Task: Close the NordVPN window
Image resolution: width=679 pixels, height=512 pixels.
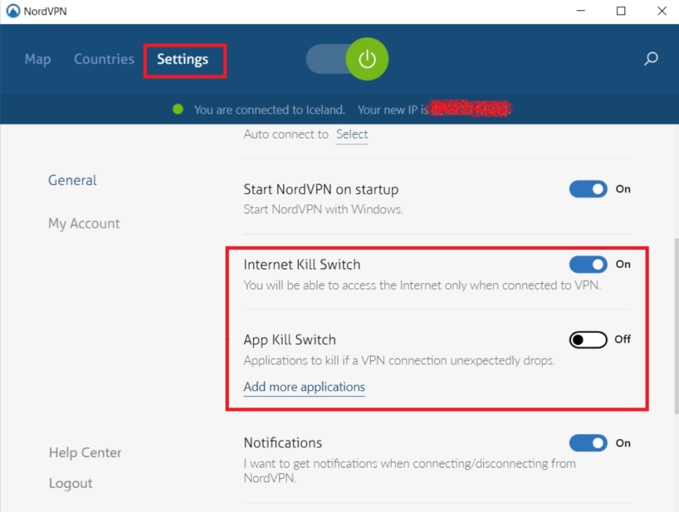Action: 662,11
